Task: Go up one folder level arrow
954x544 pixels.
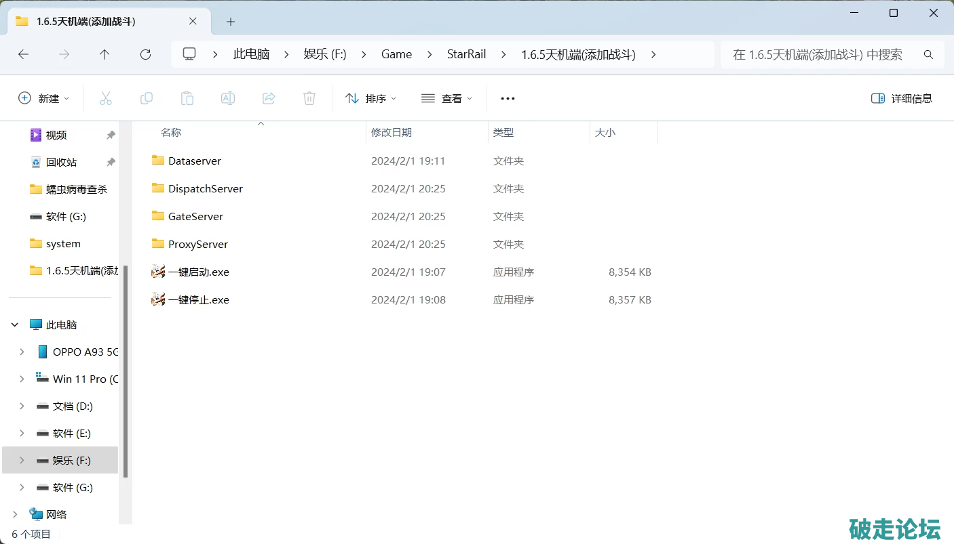Action: 104,54
